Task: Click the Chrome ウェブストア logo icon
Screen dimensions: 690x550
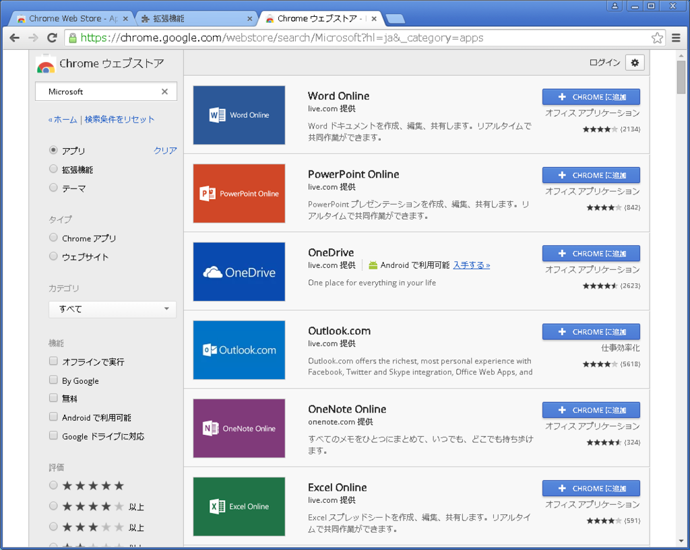Action: 45,64
